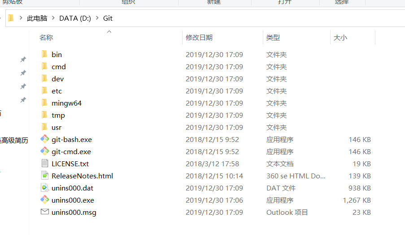Select unins000.exe file name
The image size is (405, 235).
73,200
